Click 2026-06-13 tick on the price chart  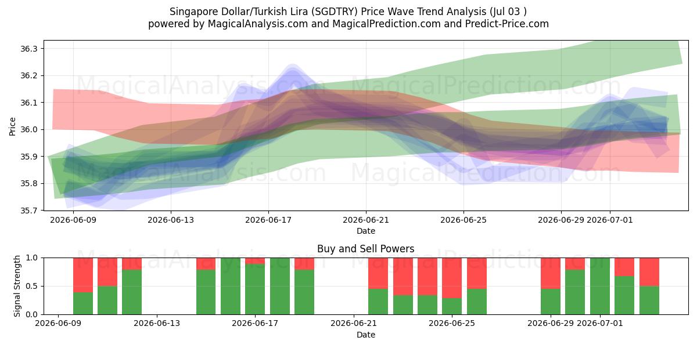click(171, 220)
